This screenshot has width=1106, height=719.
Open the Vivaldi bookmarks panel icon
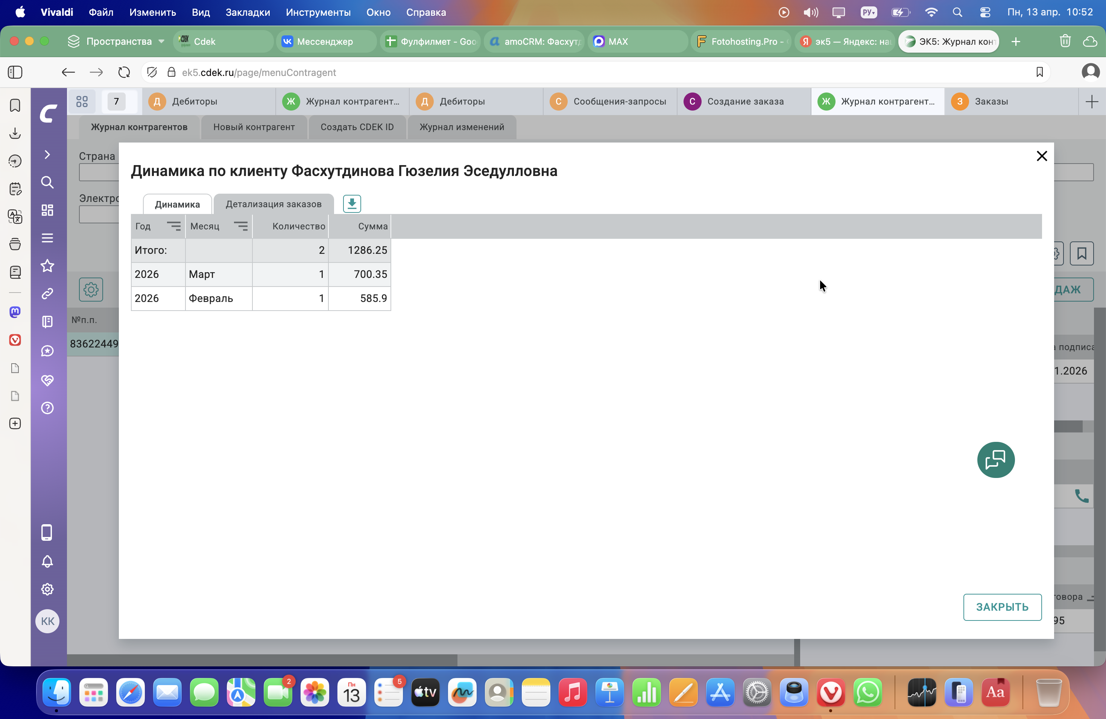(x=15, y=105)
